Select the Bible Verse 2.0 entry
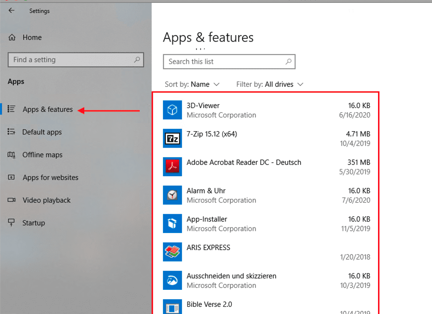Viewport: 432px width, 314px height. (x=209, y=305)
